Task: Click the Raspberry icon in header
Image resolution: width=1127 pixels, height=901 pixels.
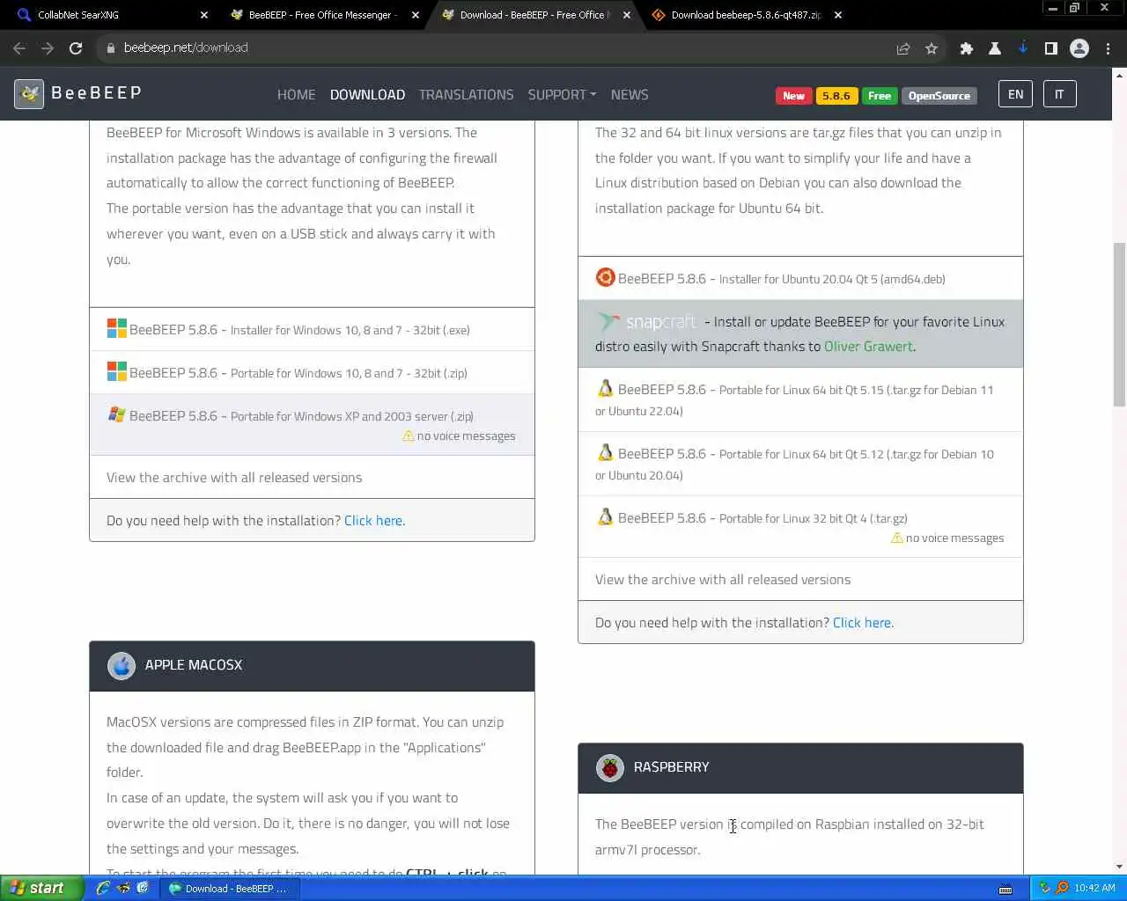Action: coord(609,767)
